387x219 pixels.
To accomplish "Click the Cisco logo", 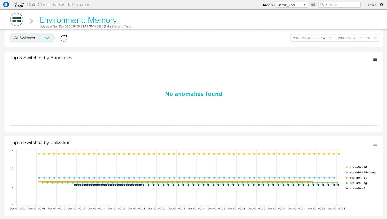I will coord(19,5).
